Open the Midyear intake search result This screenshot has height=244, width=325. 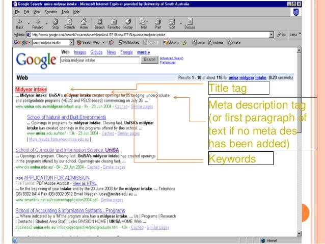point(31,89)
